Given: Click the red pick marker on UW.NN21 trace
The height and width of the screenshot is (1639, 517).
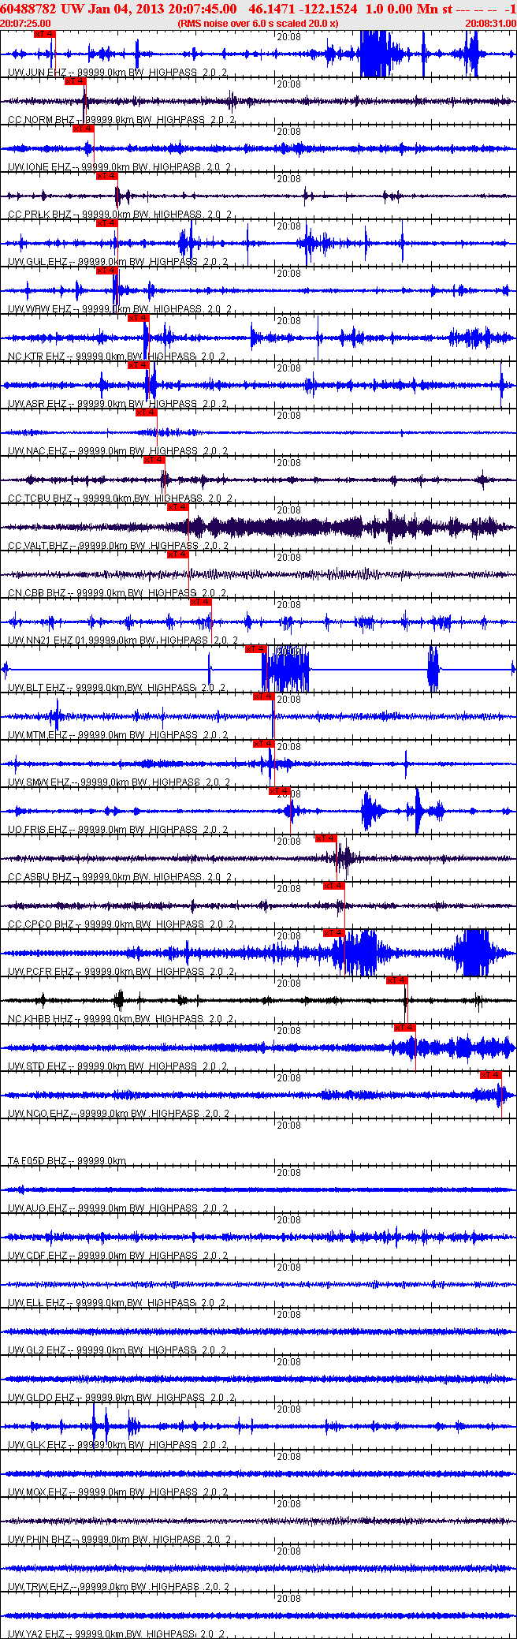Looking at the screenshot, I should [201, 602].
